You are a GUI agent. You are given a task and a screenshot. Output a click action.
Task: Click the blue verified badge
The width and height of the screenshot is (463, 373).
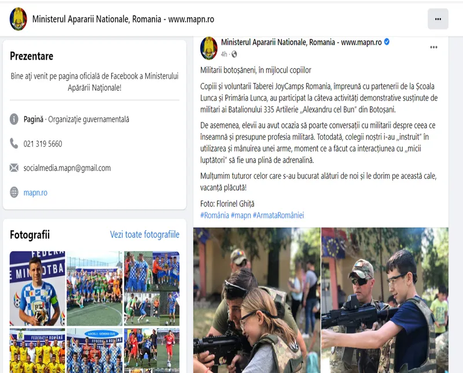387,42
